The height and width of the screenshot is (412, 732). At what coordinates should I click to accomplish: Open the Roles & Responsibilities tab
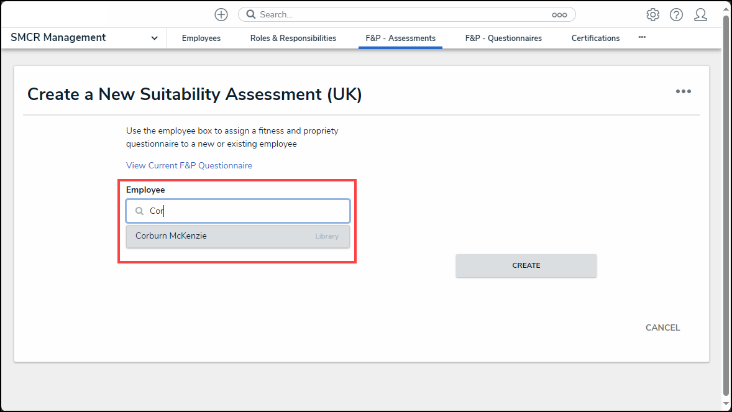coord(293,38)
